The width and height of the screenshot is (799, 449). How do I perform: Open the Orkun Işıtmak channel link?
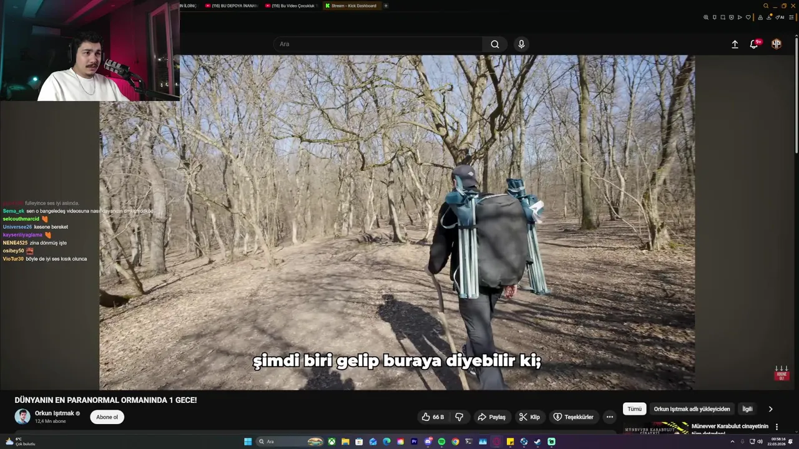[x=54, y=413]
